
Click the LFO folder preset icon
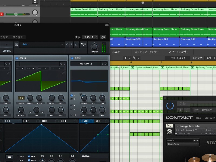[9, 157]
